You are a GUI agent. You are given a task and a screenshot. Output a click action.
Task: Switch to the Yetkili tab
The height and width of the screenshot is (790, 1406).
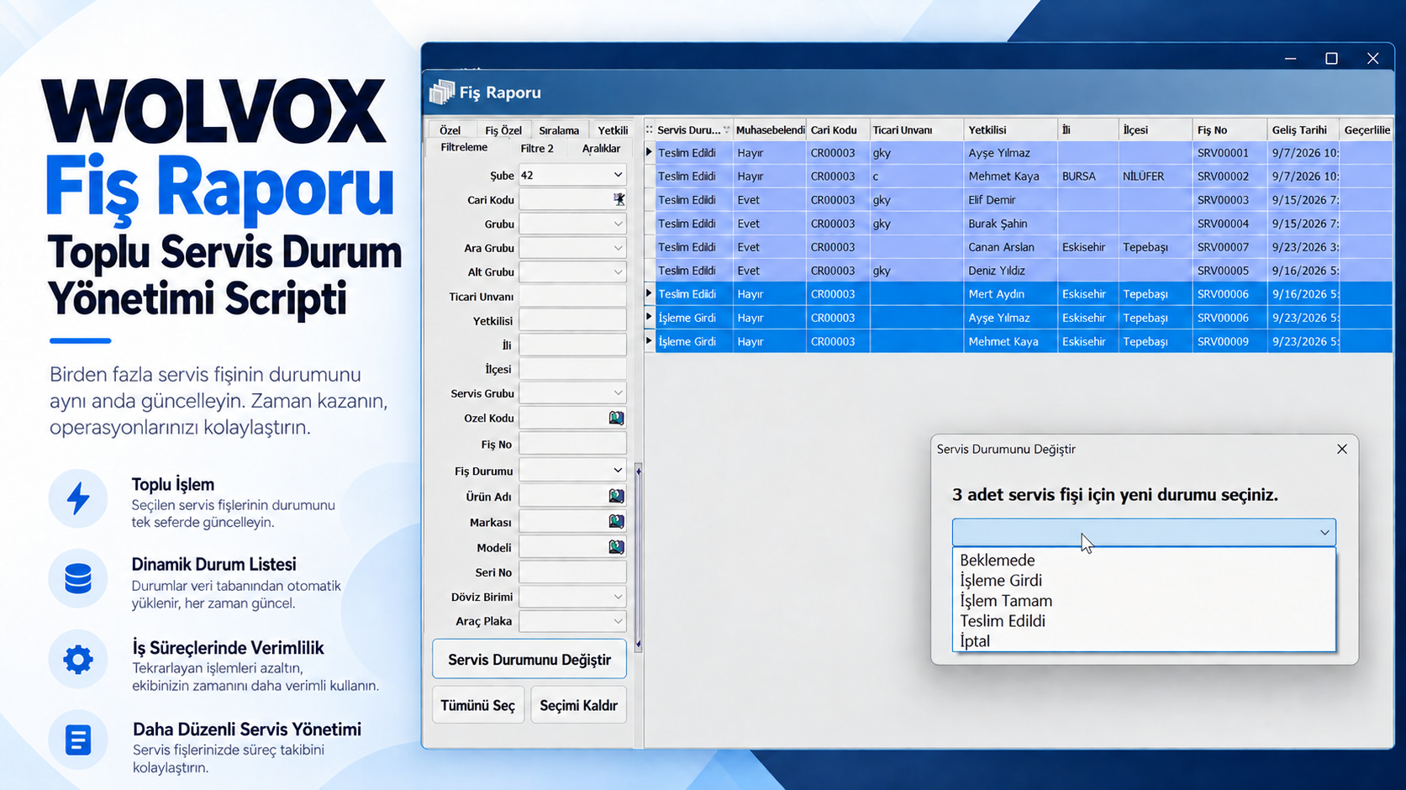(613, 130)
